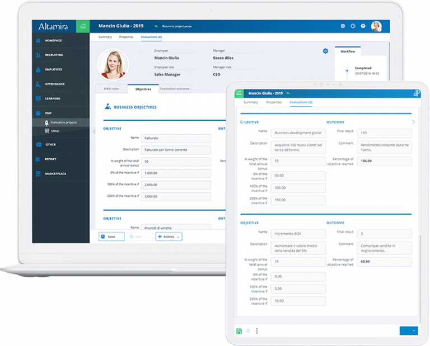This screenshot has width=430, height=346.
Task: Open the Actions dropdown
Action: 169,236
